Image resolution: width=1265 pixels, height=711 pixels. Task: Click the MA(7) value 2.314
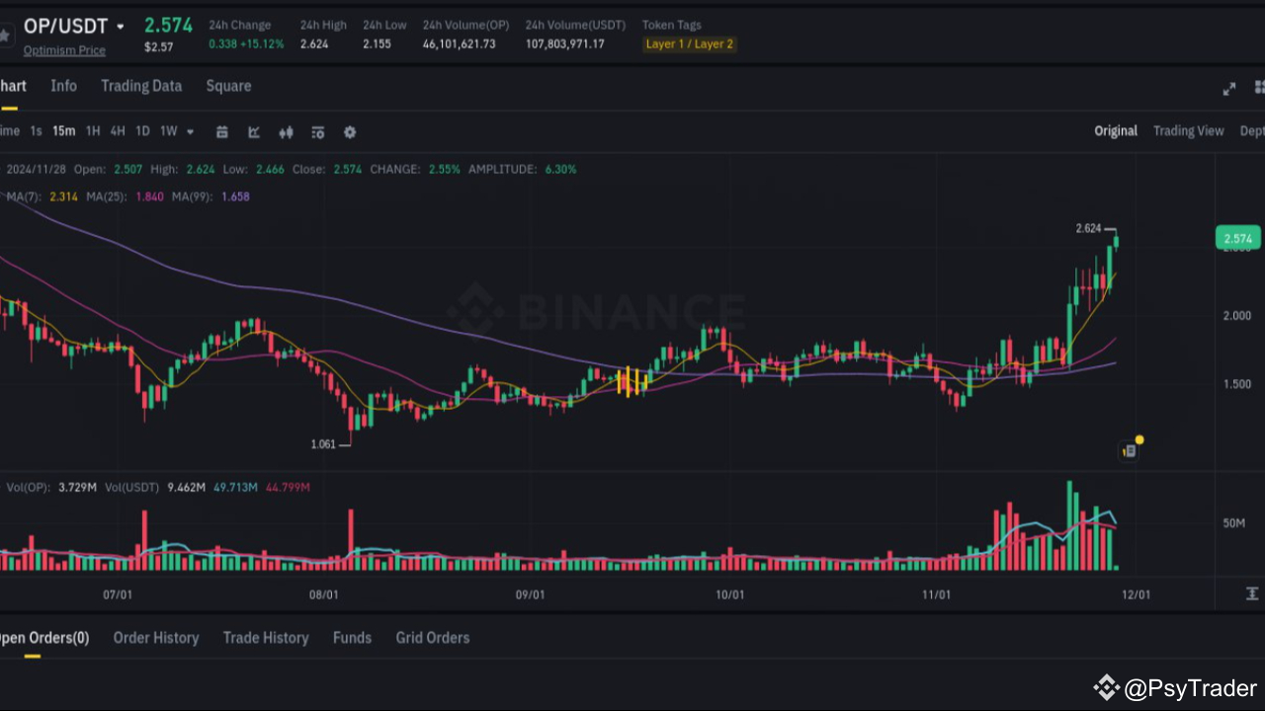64,197
